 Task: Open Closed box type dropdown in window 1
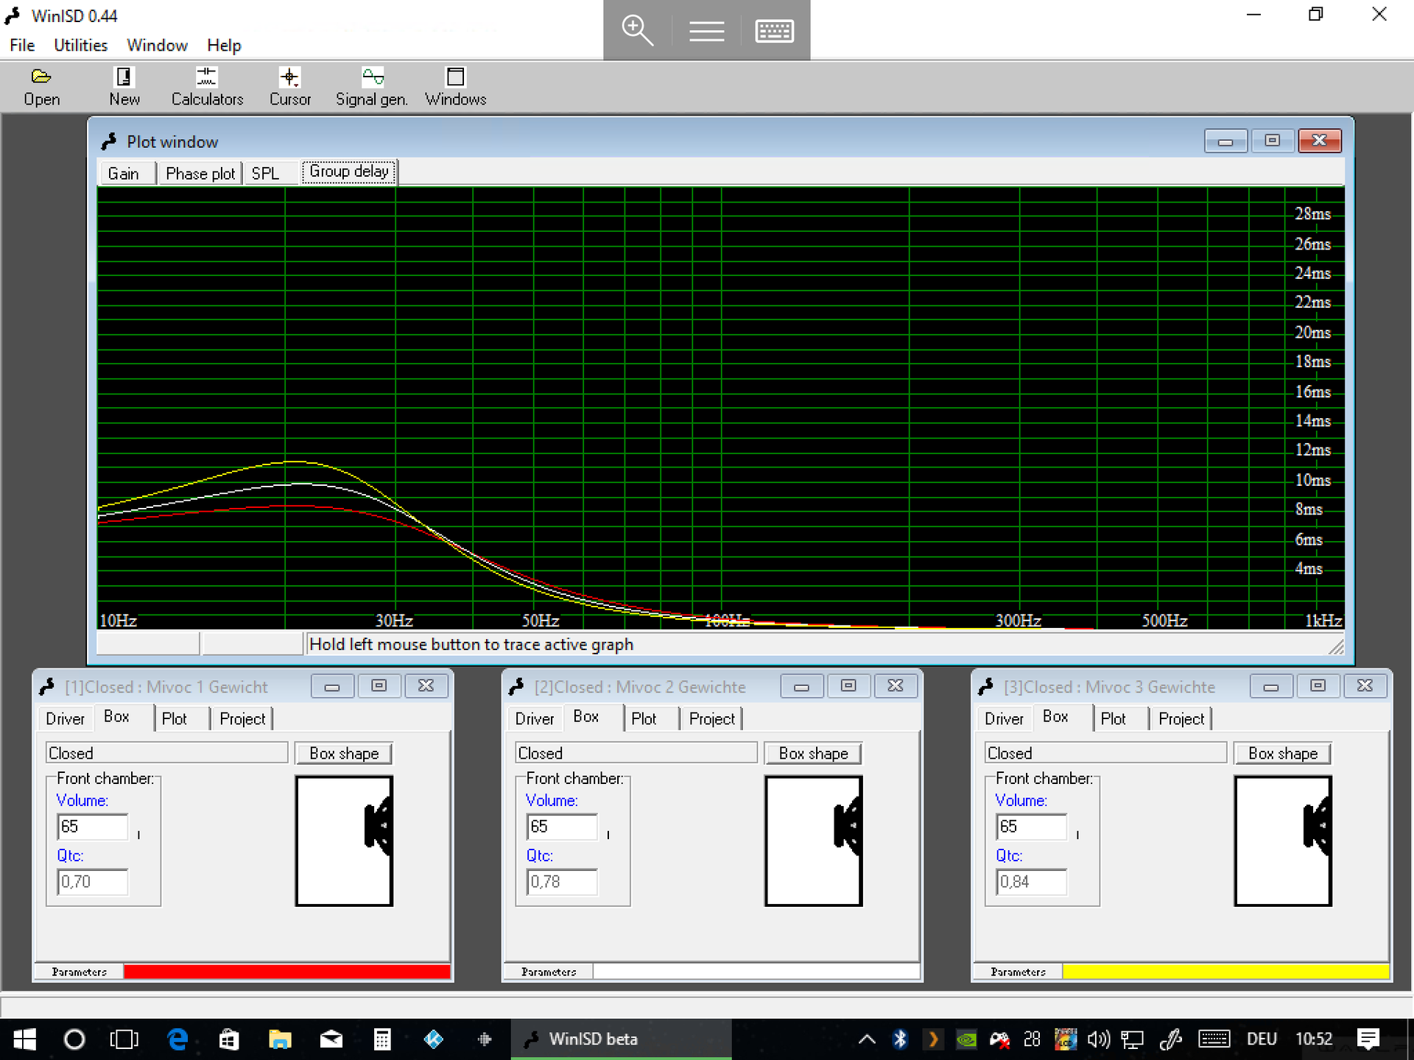point(167,753)
